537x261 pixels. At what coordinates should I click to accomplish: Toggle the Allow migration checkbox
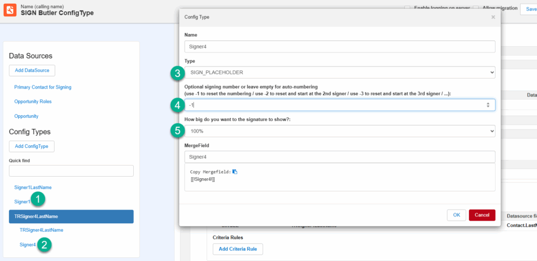click(x=476, y=8)
